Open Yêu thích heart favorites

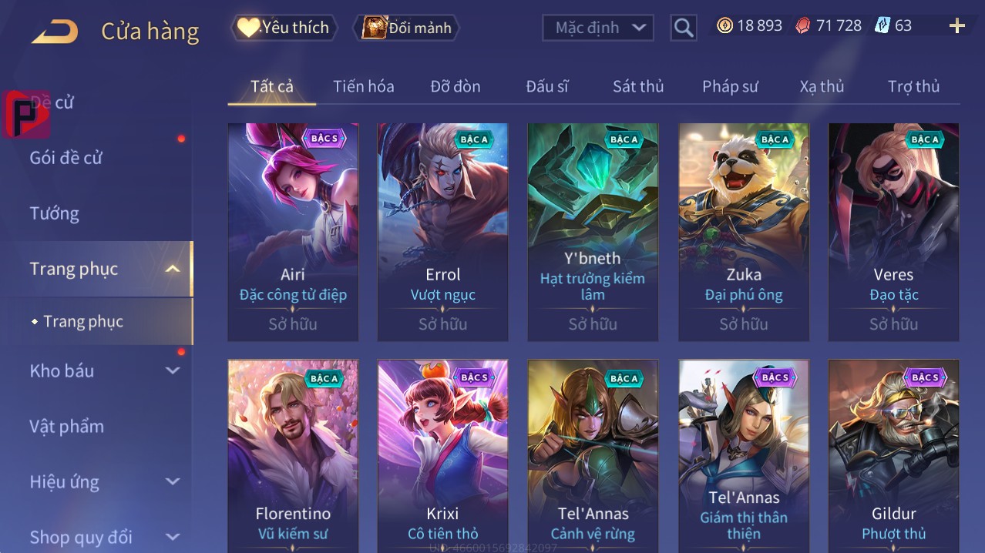tap(284, 28)
